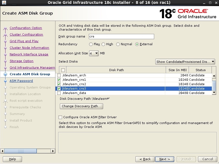The image size is (219, 164).
Task: Uncheck the /dev/asm_crs3 disk checkbox
Action: [59, 88]
